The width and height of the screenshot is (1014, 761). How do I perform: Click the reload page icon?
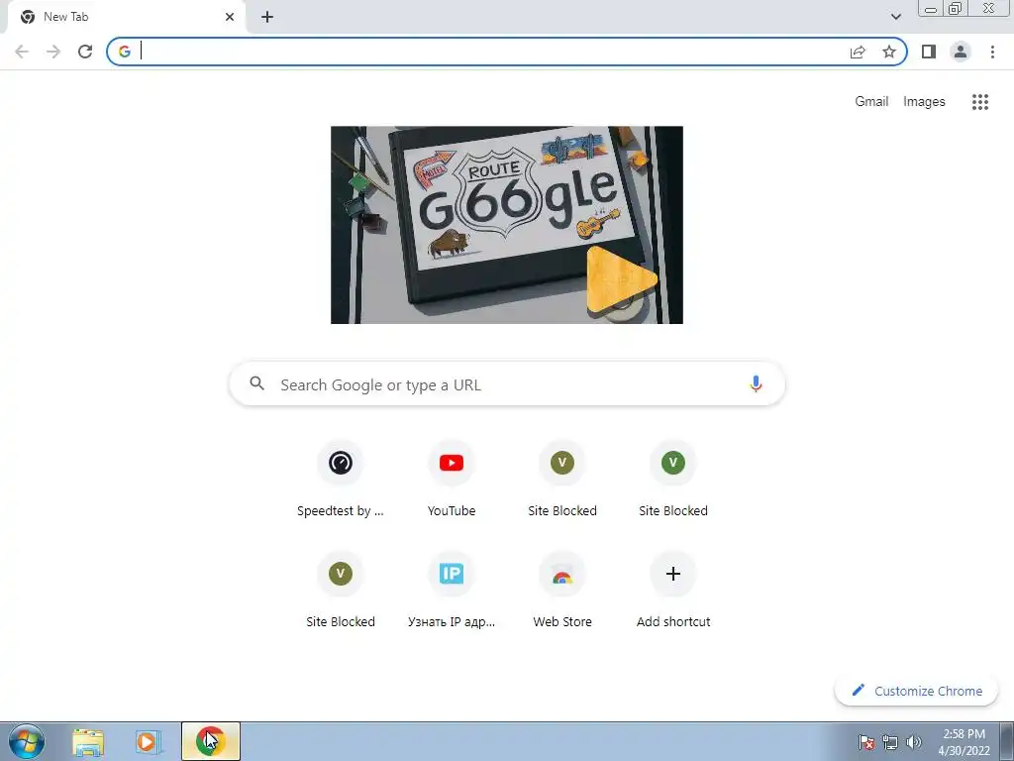tap(85, 52)
